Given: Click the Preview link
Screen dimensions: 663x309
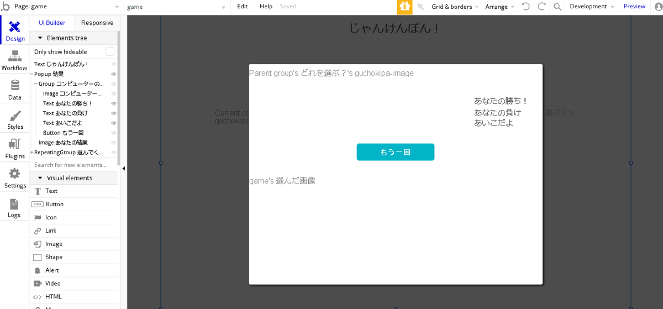Looking at the screenshot, I should tap(634, 7).
